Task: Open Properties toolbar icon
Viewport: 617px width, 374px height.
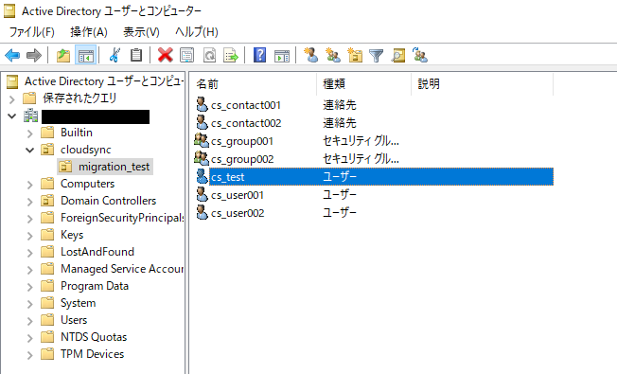Action: coord(187,55)
